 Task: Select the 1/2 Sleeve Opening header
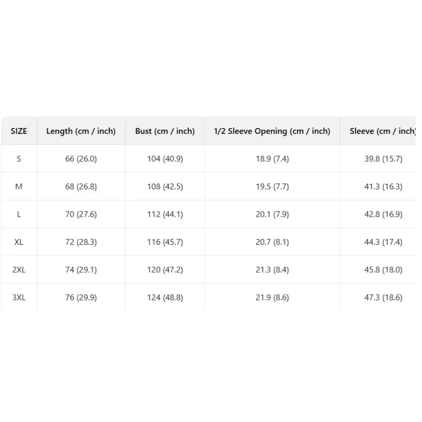click(x=272, y=131)
